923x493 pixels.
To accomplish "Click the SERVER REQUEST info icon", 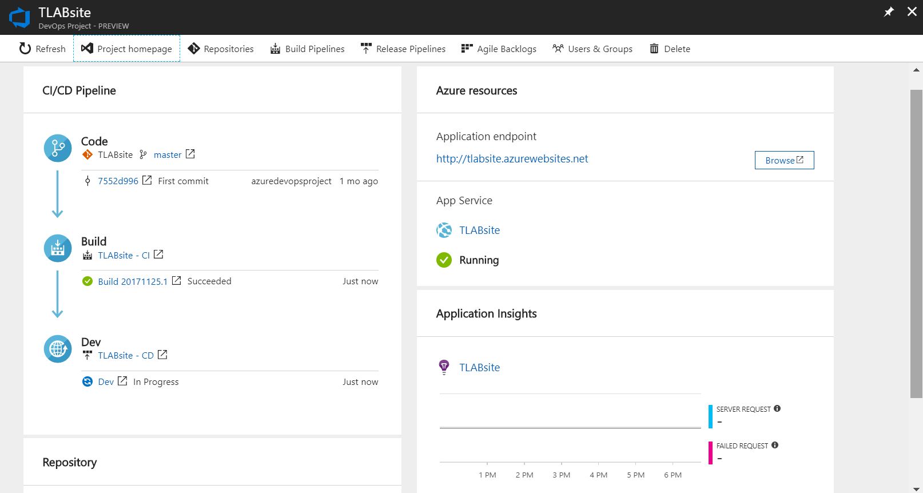I will 777,408.
